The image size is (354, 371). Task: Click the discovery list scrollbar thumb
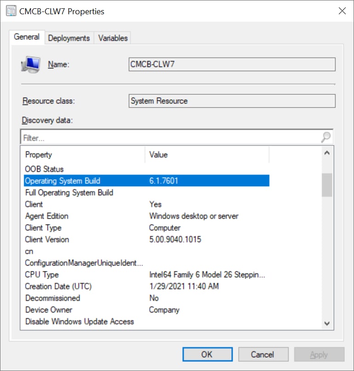click(x=327, y=185)
